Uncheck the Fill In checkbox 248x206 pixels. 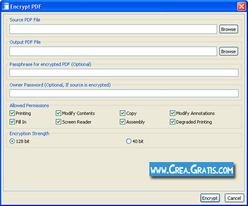pyautogui.click(x=12, y=122)
